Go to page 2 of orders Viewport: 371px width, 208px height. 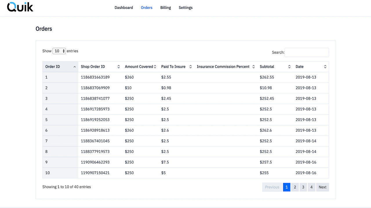coord(295,187)
